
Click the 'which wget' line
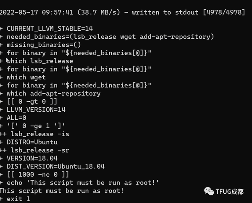(23, 77)
